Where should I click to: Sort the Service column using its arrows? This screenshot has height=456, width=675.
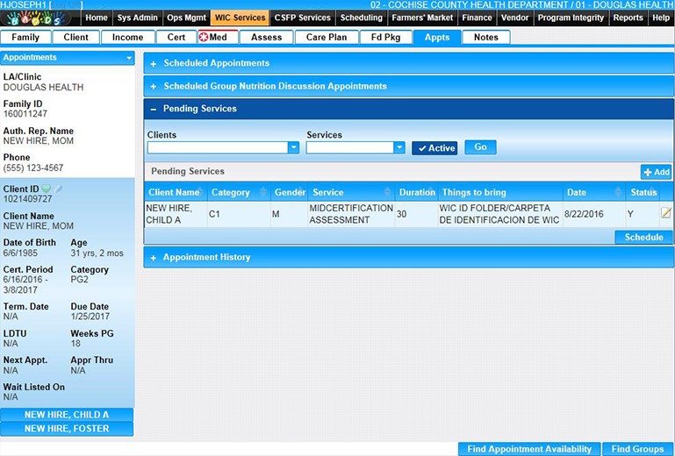tap(387, 192)
